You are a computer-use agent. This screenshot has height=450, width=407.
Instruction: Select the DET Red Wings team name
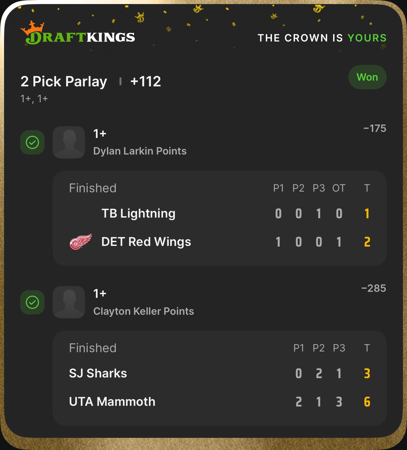146,242
